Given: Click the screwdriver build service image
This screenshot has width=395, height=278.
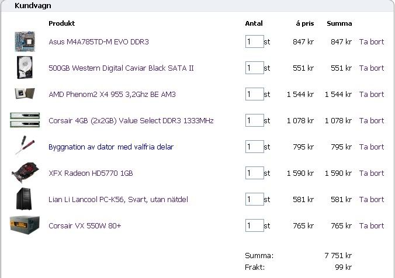Looking at the screenshot, I should coord(25,146).
